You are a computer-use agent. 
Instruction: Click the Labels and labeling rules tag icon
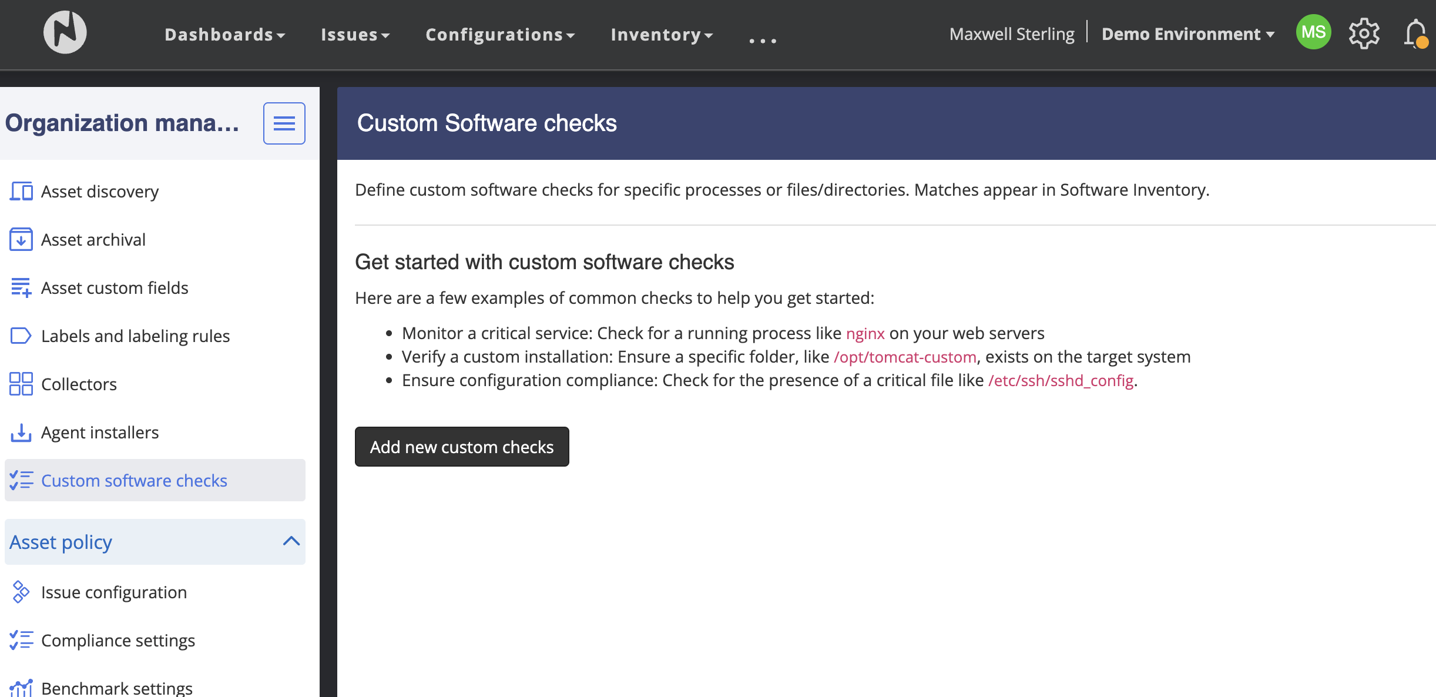[21, 336]
